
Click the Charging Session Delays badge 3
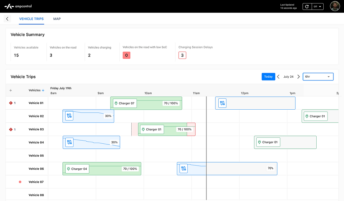click(182, 56)
